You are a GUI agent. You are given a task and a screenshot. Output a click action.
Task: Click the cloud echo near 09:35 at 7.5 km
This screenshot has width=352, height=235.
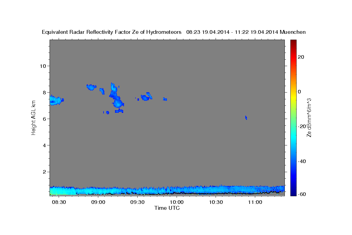tap(146, 97)
